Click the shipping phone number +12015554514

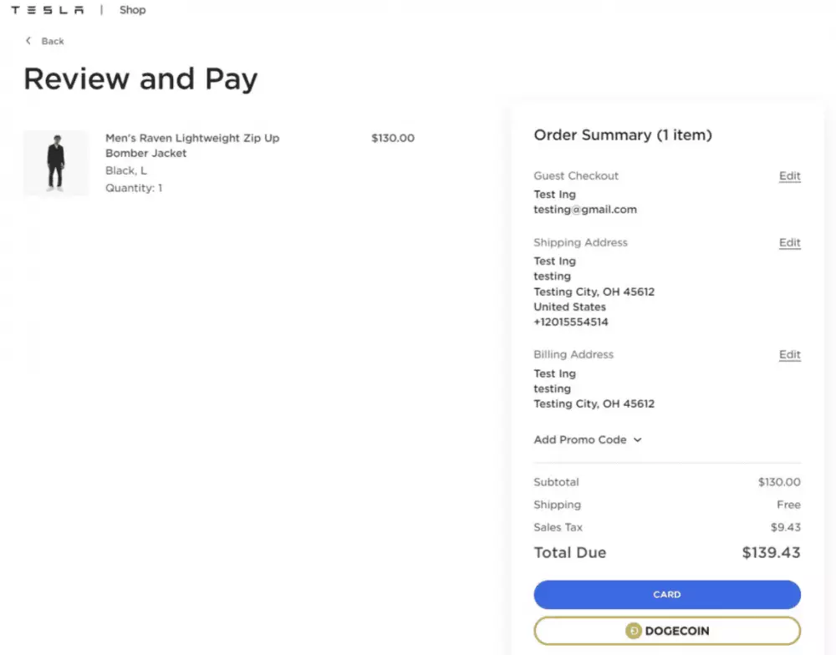coord(571,322)
